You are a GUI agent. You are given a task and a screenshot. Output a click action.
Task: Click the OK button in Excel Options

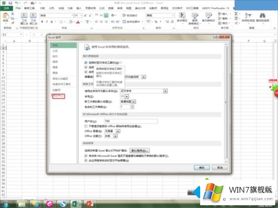click(202, 168)
